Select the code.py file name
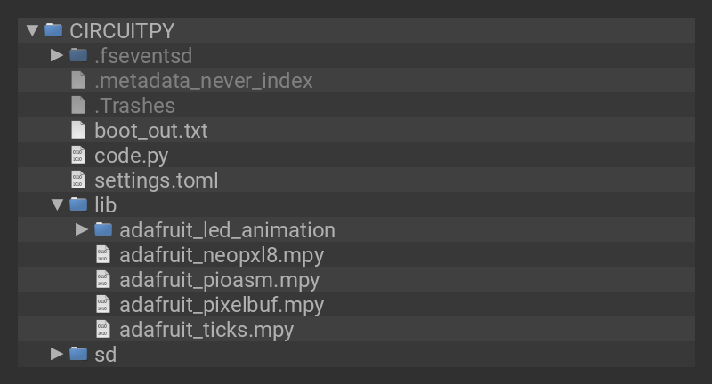The image size is (712, 384). click(x=131, y=155)
